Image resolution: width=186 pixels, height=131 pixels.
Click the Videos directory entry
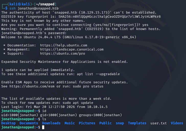tap(177, 123)
